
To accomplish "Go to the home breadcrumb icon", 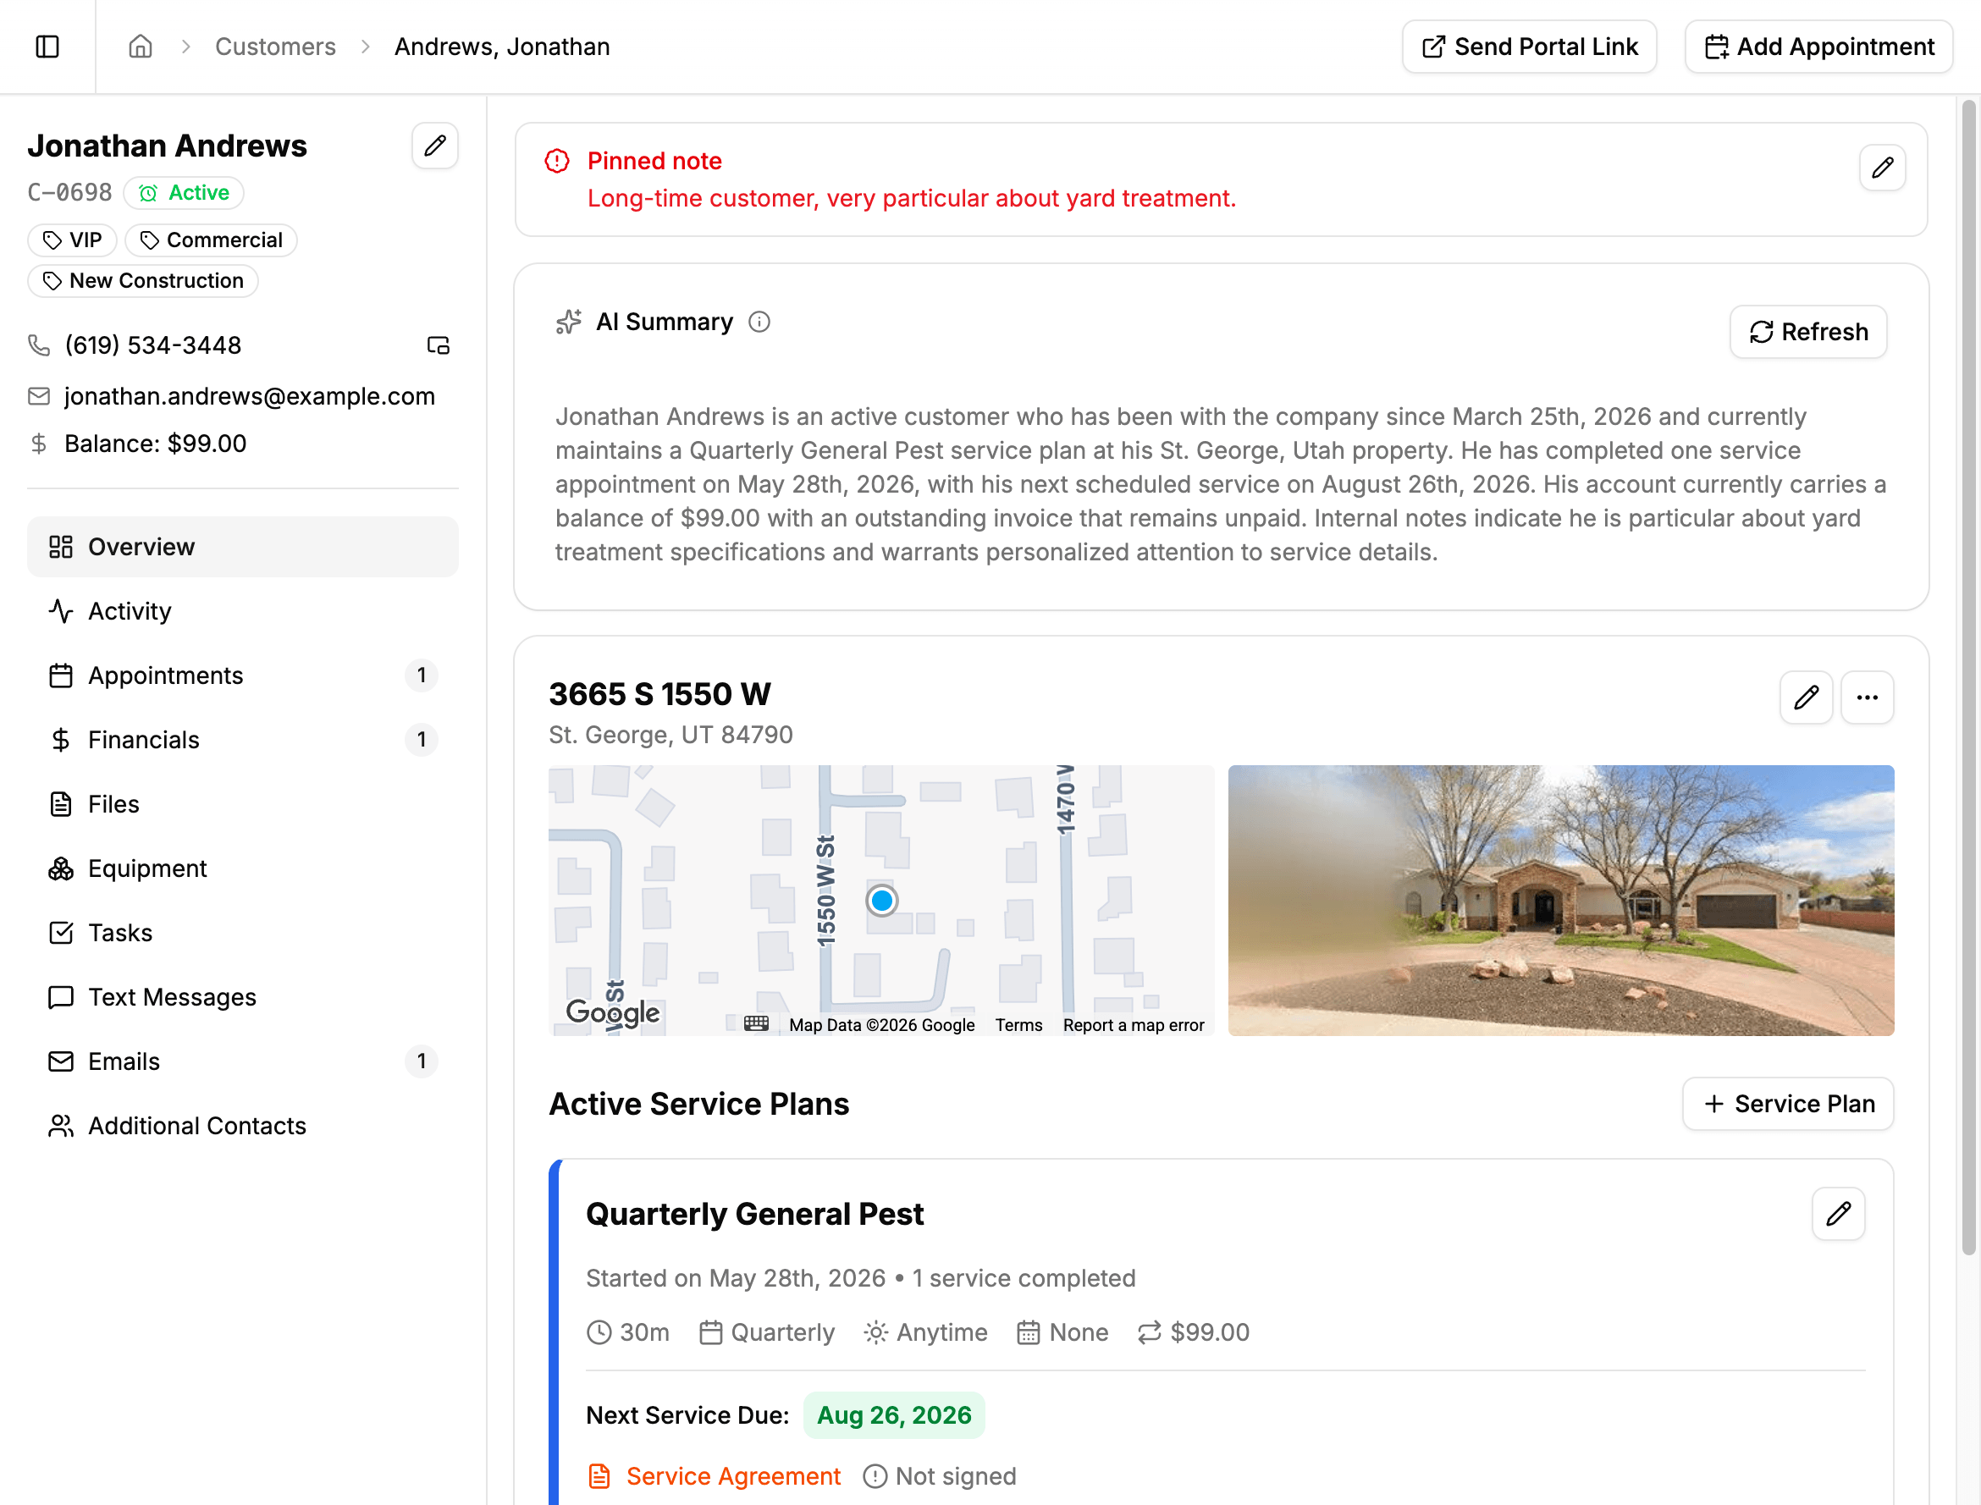I will point(141,47).
